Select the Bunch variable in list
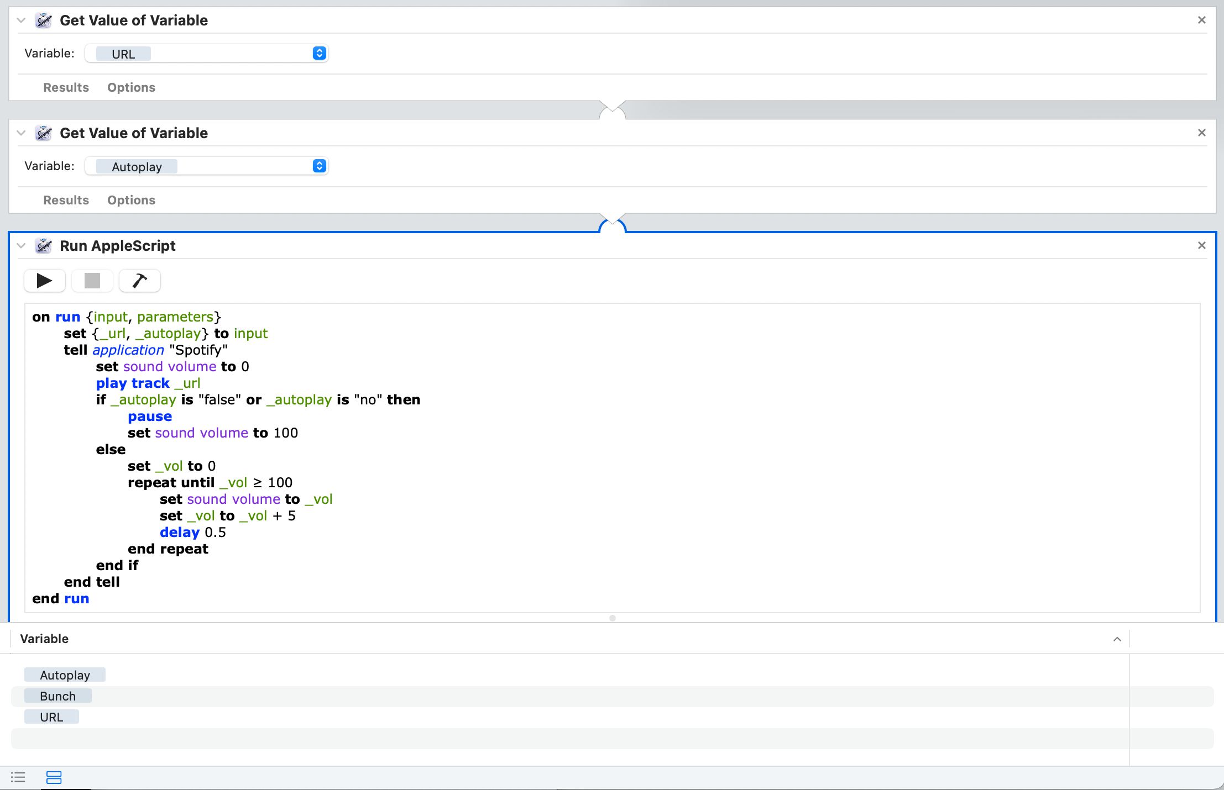Viewport: 1224px width, 790px height. point(58,696)
